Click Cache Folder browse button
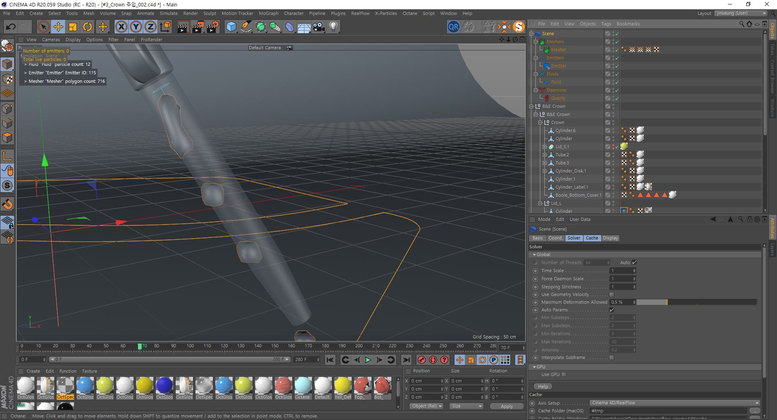 pos(754,411)
